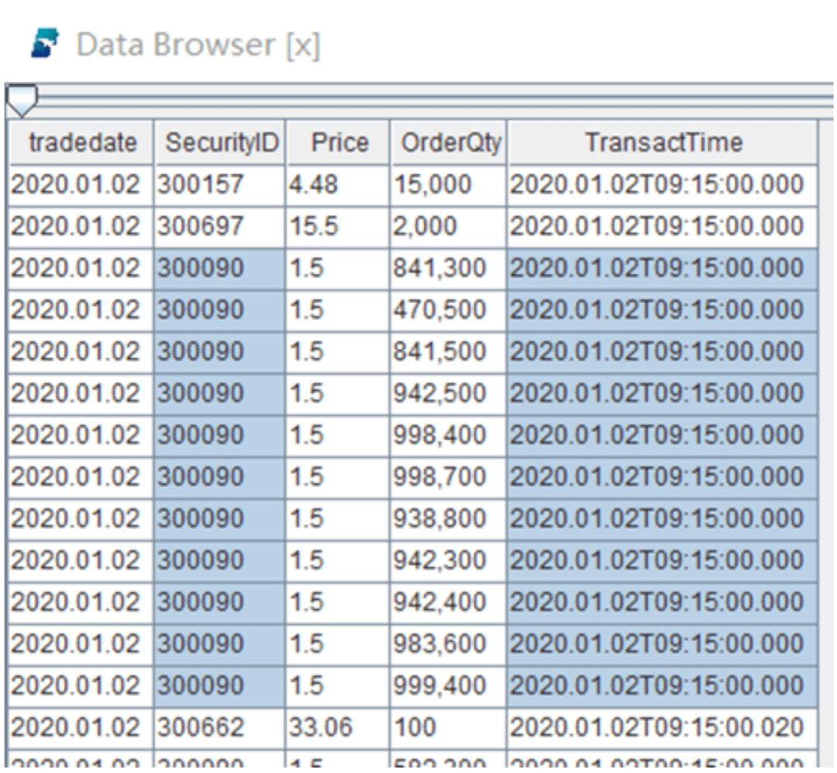Click the TransactTime column header
Viewport: 837px width, 773px height.
tap(663, 143)
